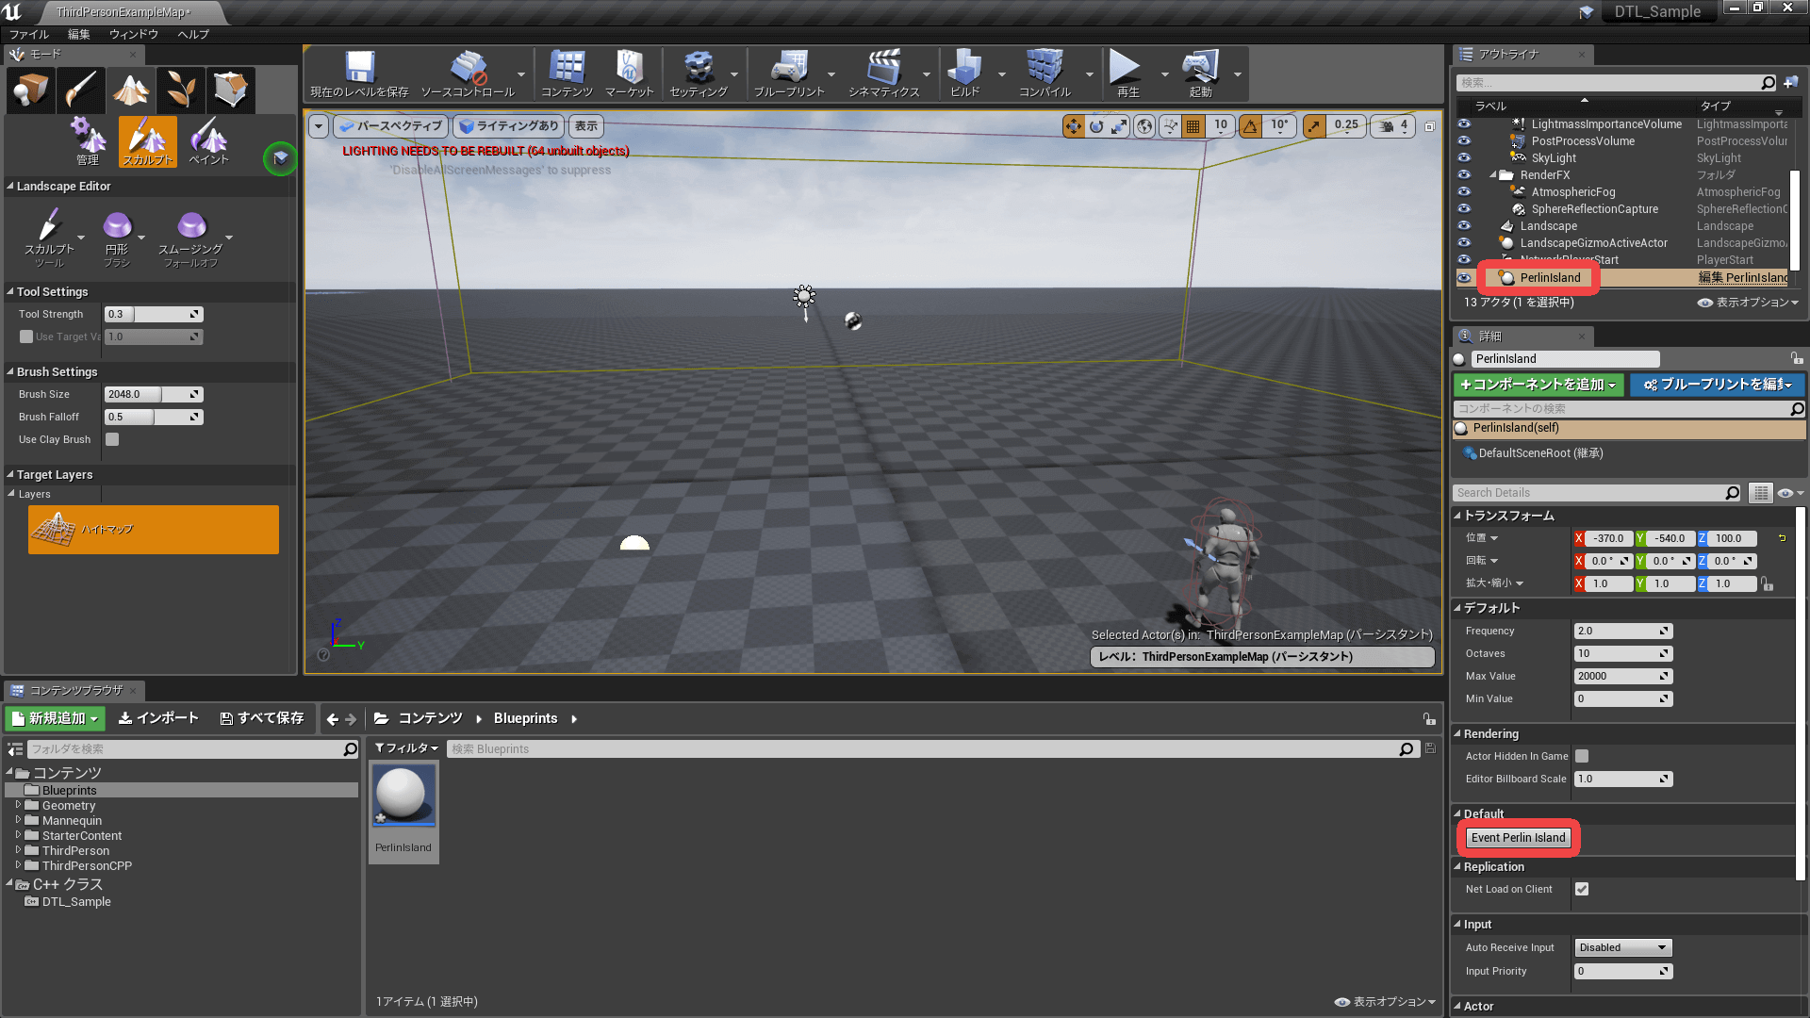Screen dimensions: 1810x1018
Task: Toggle visibility eye for PerlinIsland actor
Action: [1464, 278]
